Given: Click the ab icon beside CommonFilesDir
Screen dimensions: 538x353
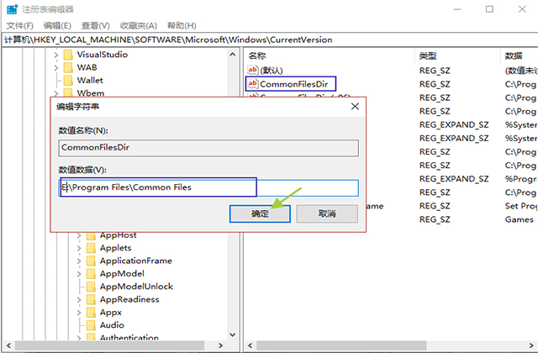Looking at the screenshot, I should [x=252, y=84].
